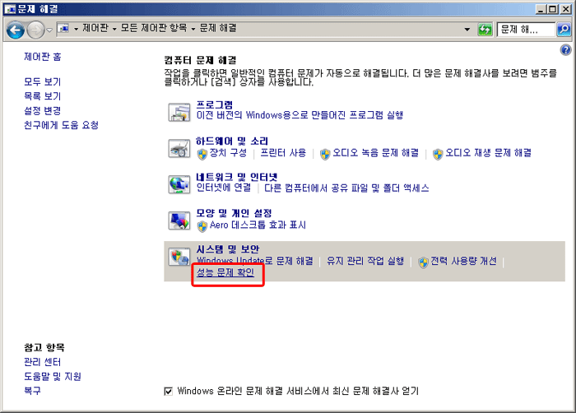Open the 시스템 및 보안 heading

pyautogui.click(x=228, y=249)
